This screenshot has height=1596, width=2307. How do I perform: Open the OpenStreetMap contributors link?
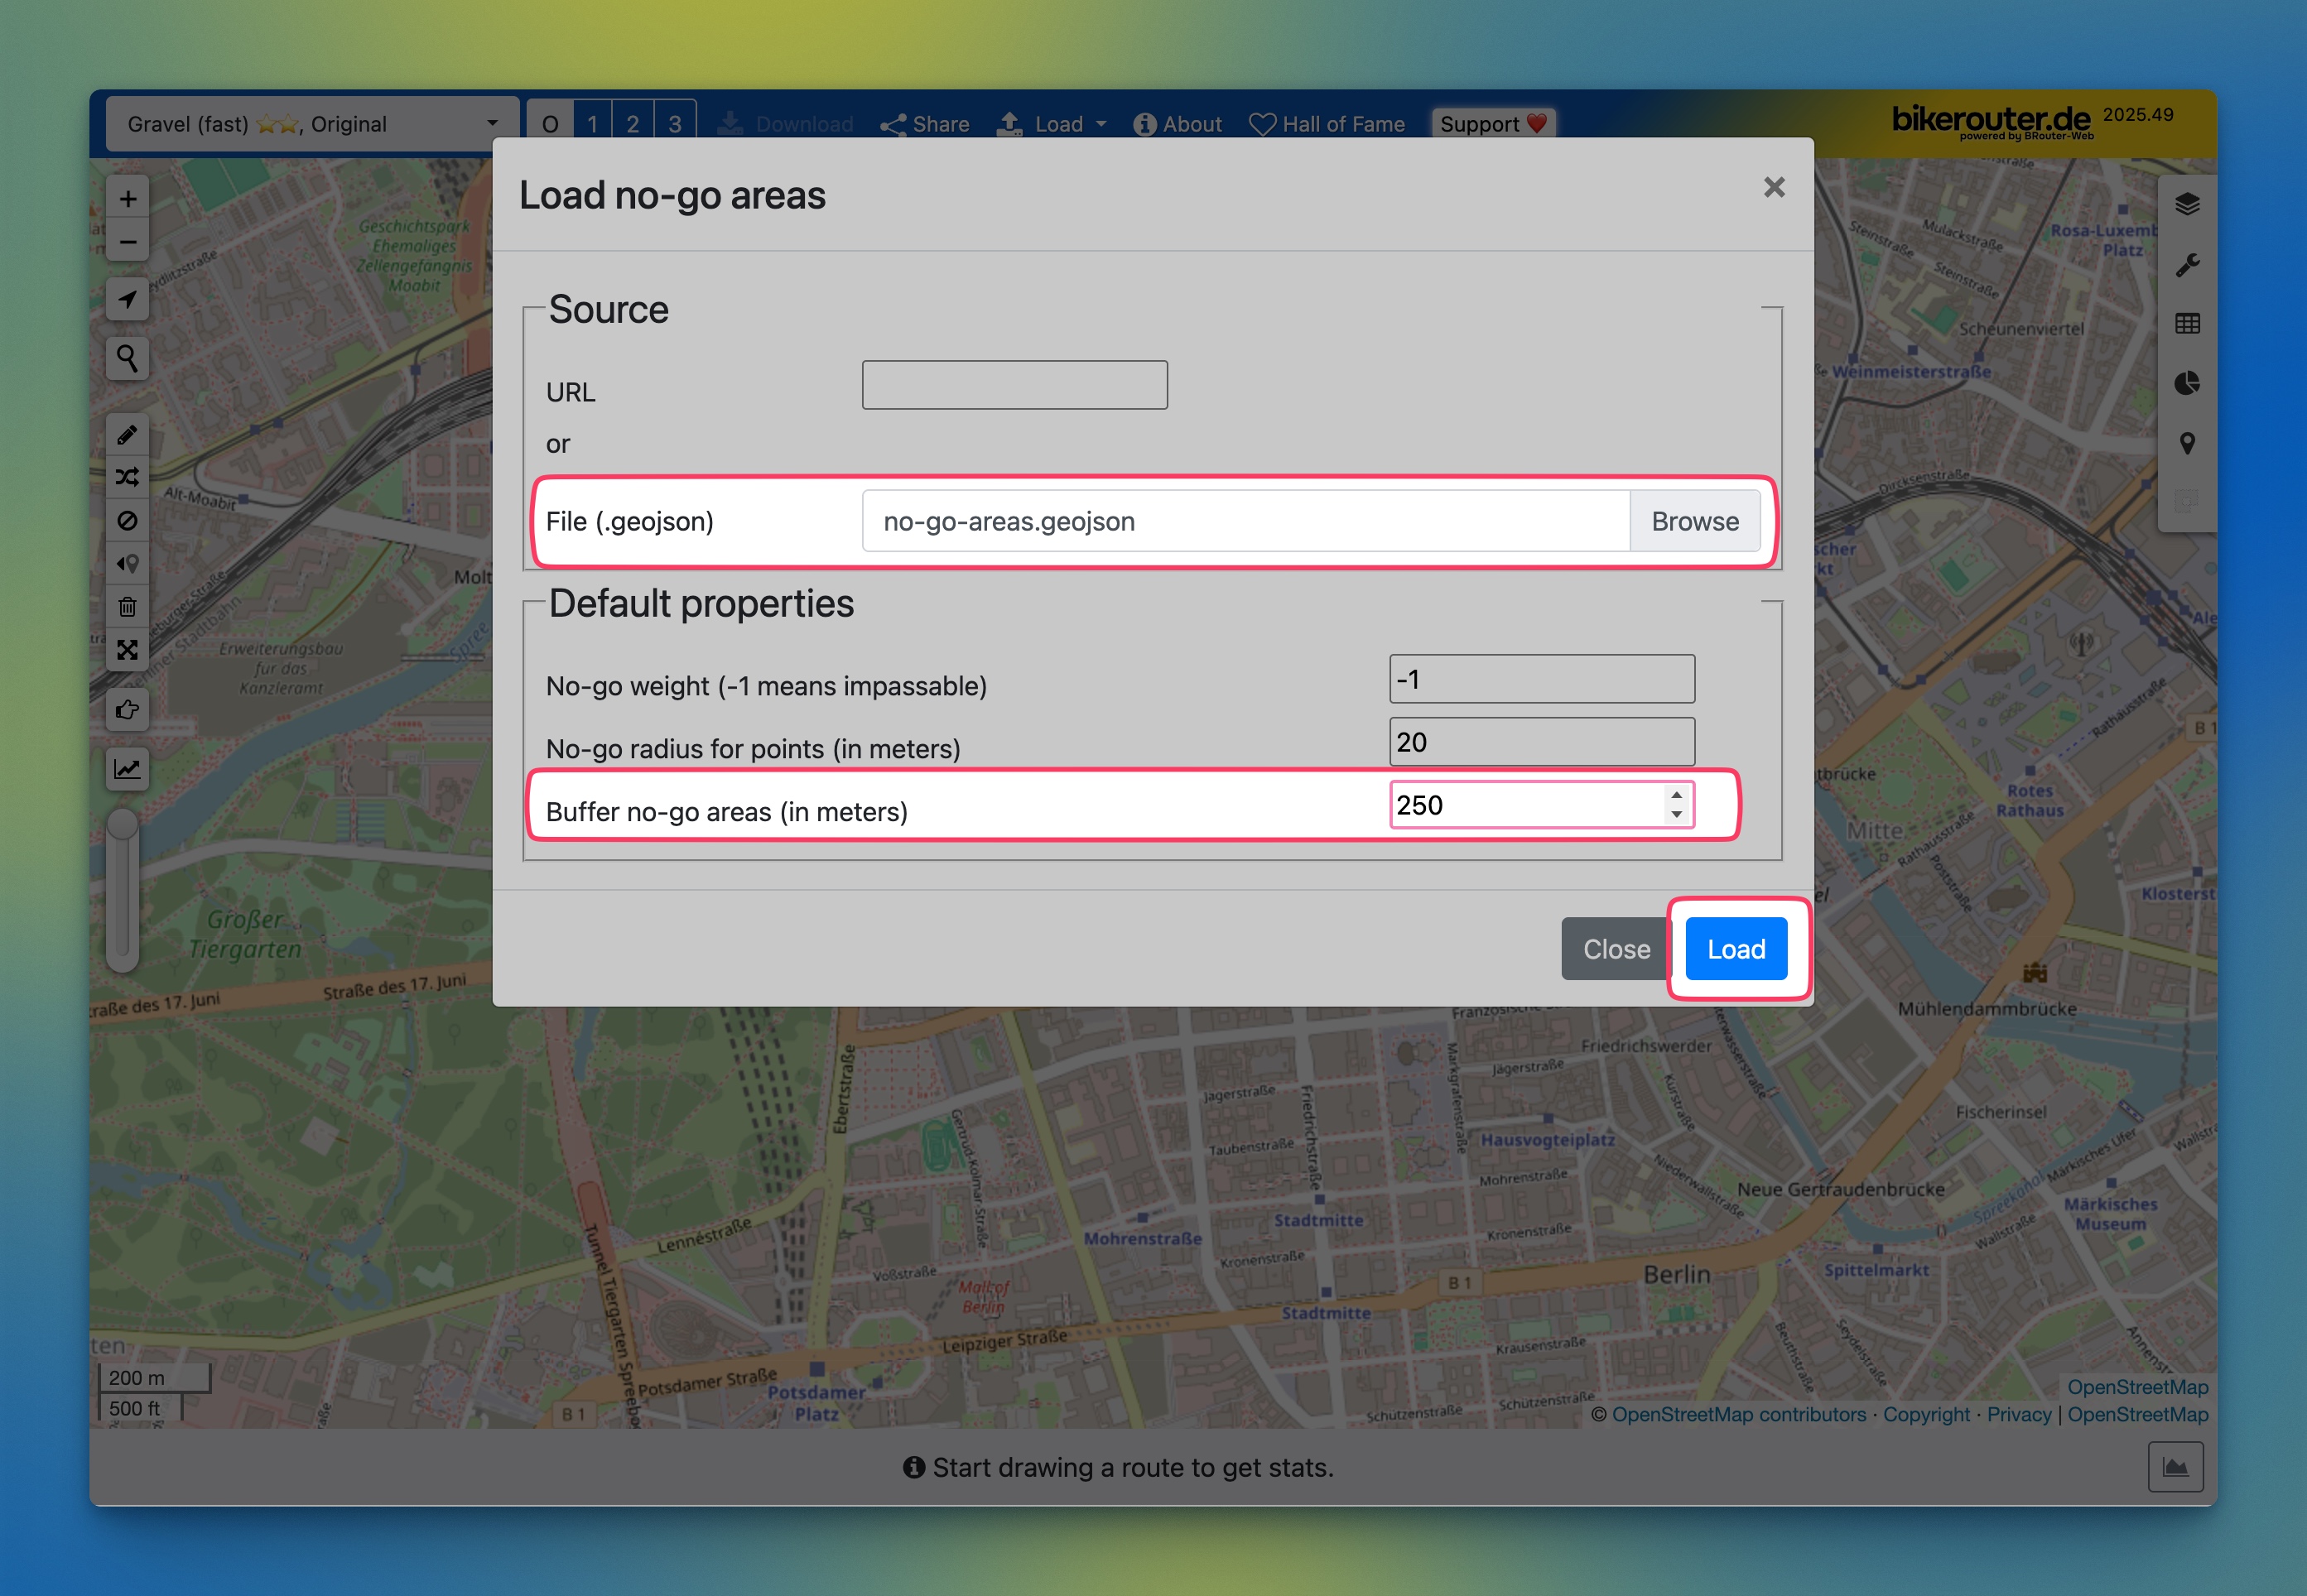(x=1739, y=1414)
